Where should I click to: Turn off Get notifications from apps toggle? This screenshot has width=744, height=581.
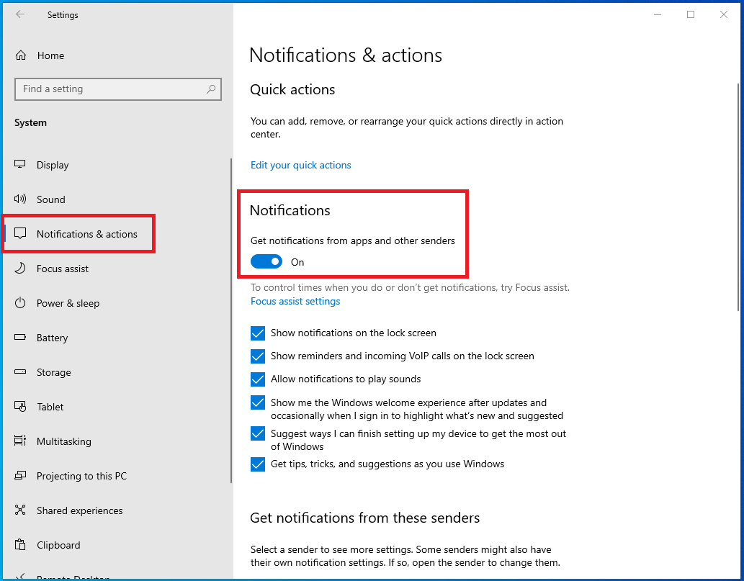[x=266, y=262]
